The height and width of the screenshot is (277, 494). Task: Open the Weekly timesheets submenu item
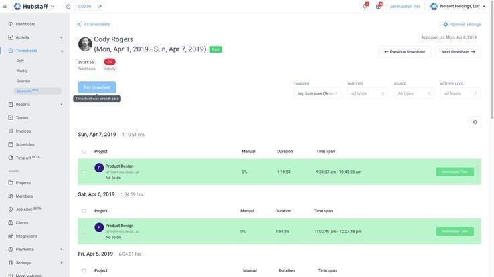point(22,71)
